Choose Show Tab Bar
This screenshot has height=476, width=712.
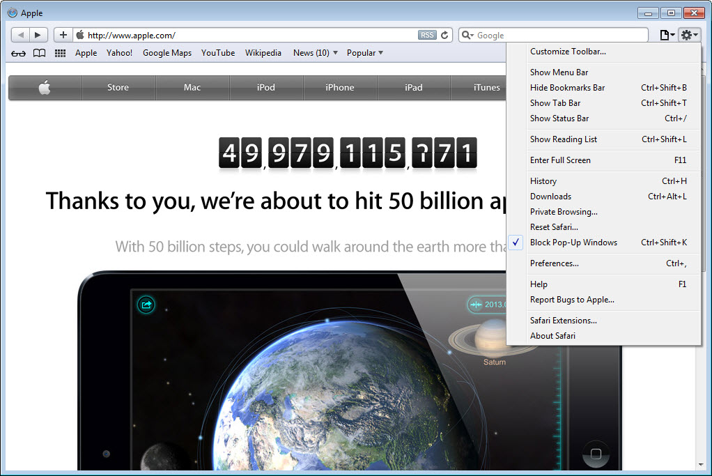[x=603, y=103]
